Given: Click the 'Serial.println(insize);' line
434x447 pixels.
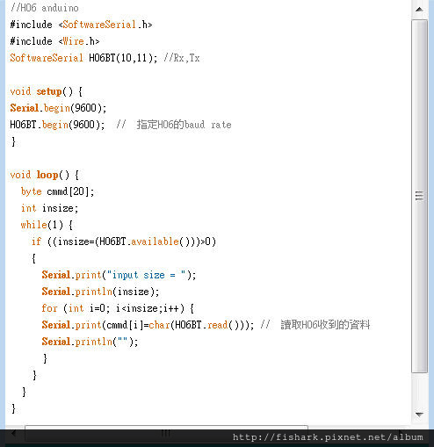Looking at the screenshot, I should point(100,292).
